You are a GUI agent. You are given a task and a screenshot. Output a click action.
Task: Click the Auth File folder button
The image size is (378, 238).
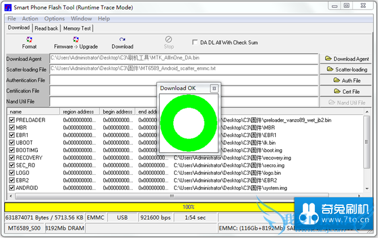345,80
